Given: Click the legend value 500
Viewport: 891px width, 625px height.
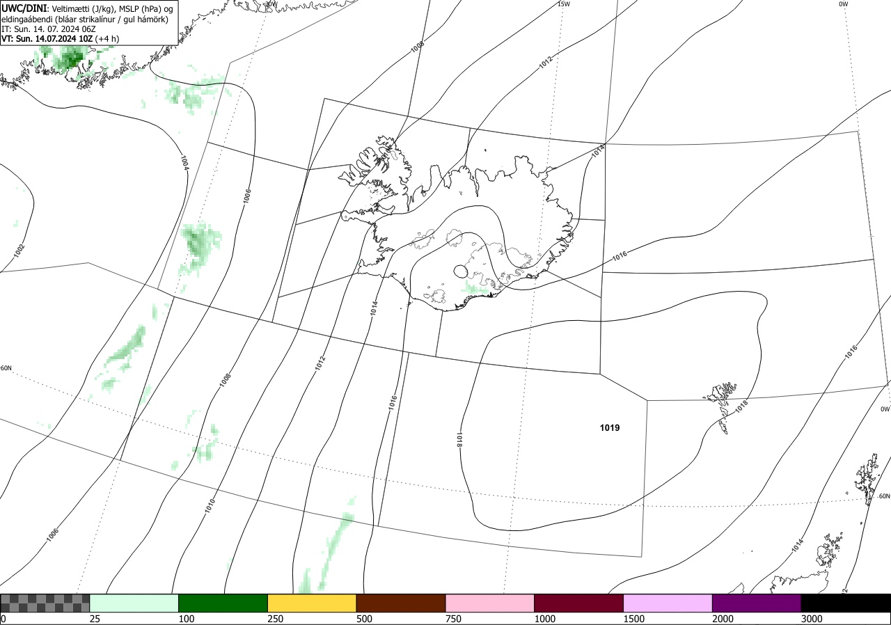Looking at the screenshot, I should coord(364,619).
